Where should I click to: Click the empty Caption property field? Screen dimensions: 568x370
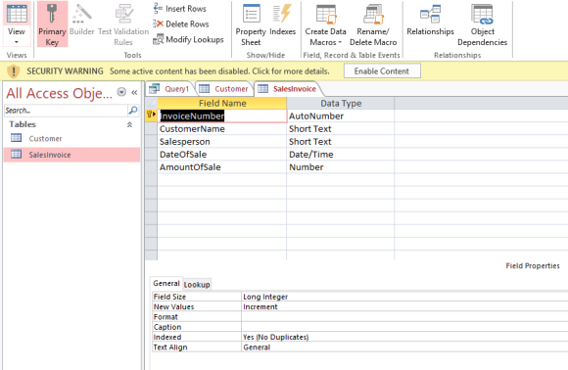404,327
